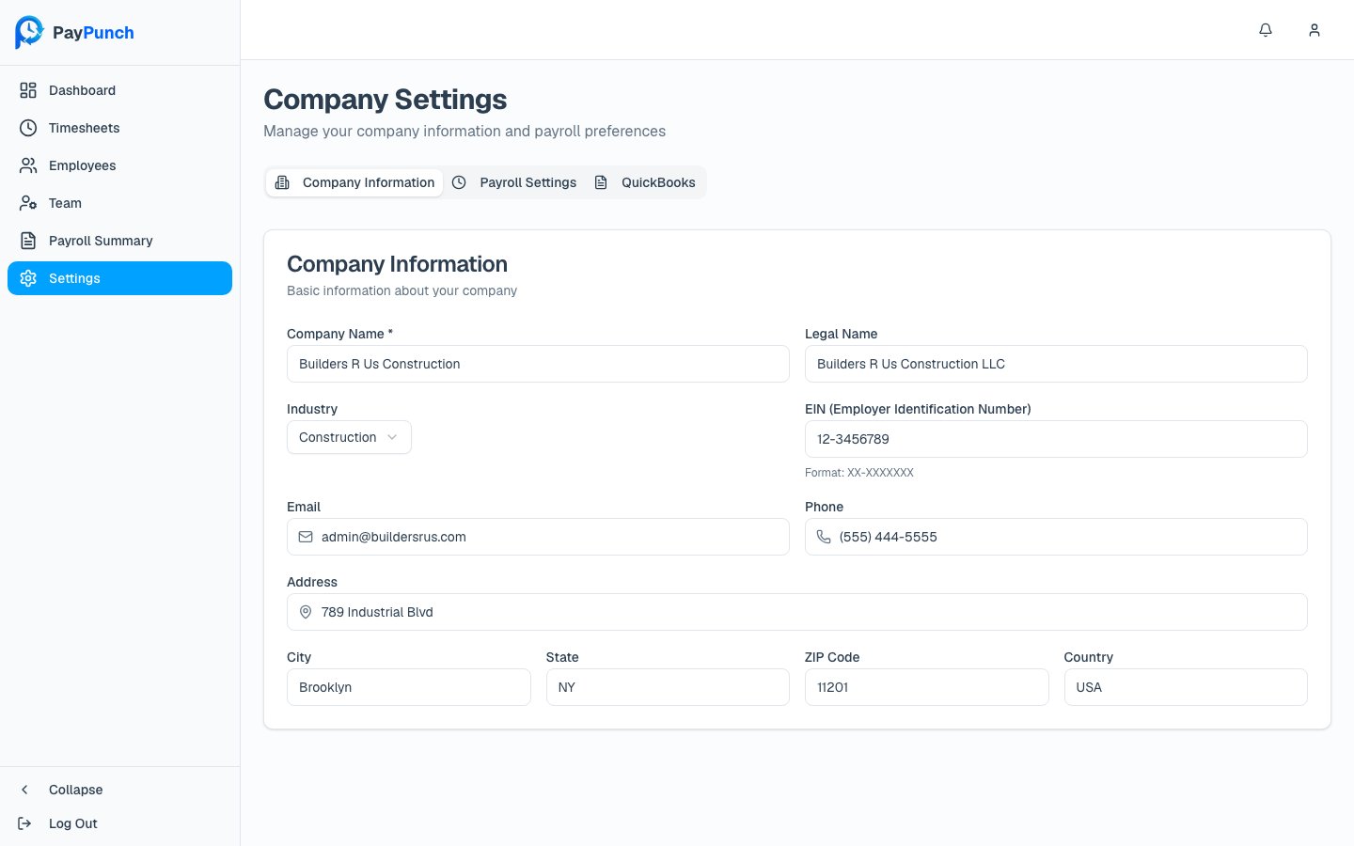Click the Country input containing USA
Viewport: 1354px width, 846px height.
(1186, 687)
